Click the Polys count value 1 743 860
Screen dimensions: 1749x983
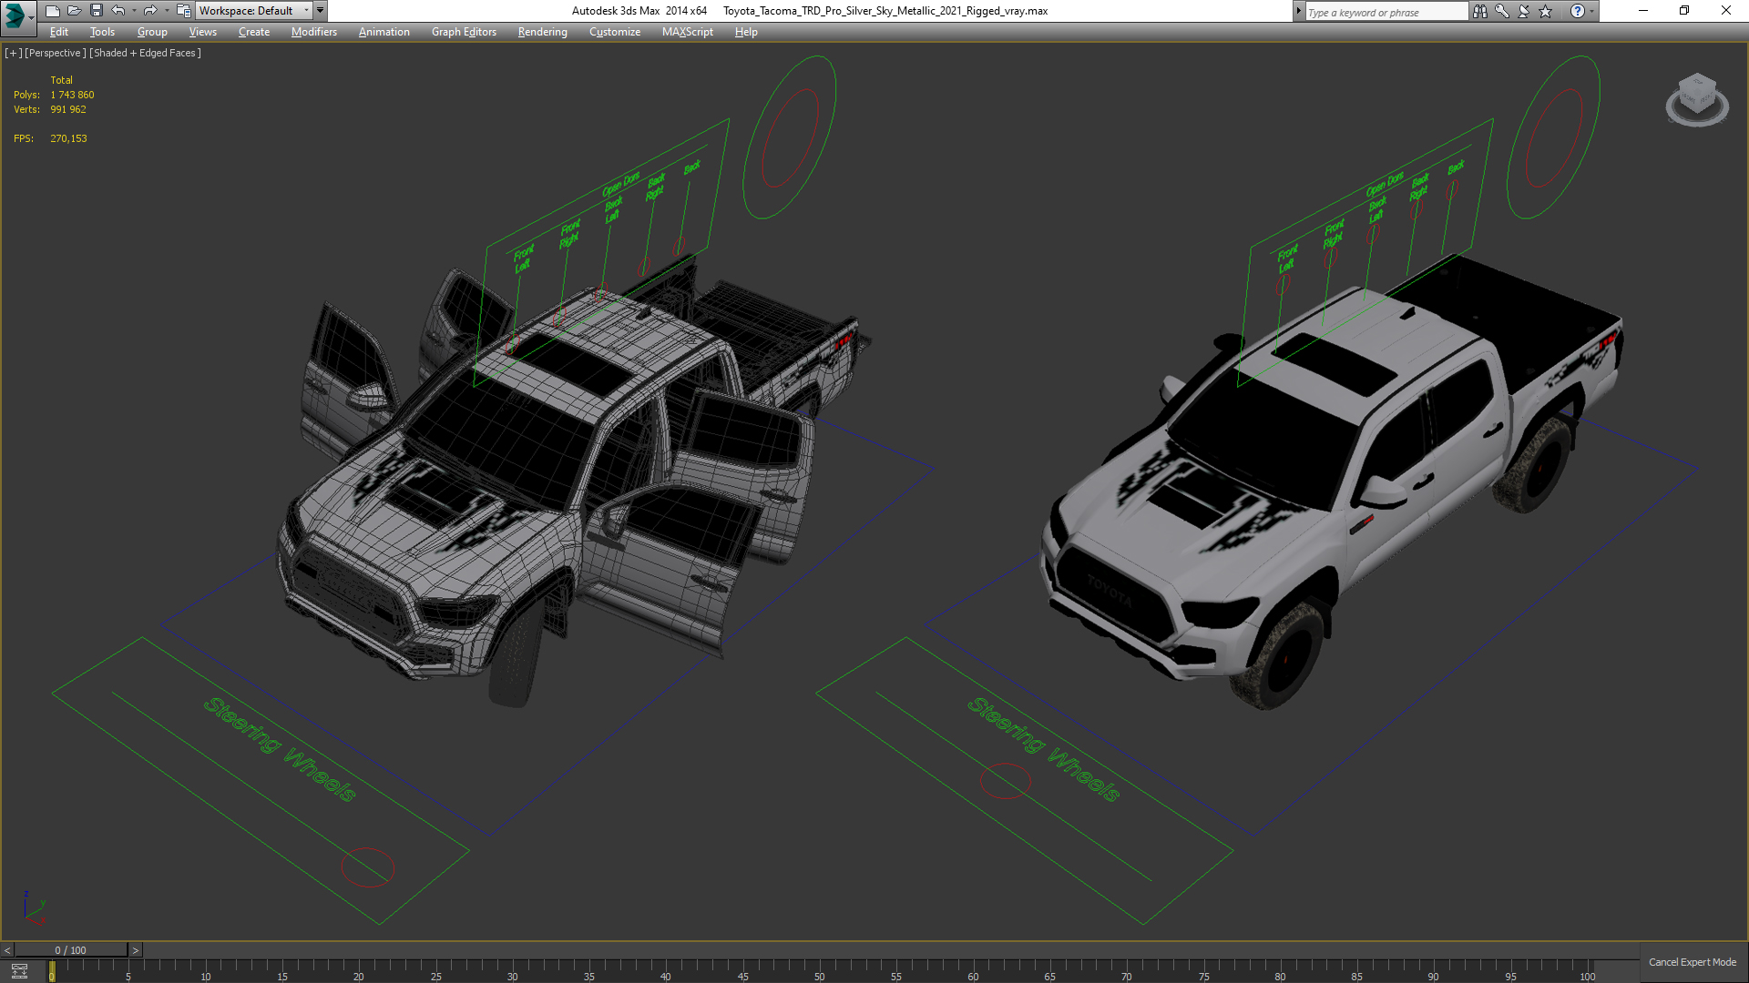[x=72, y=95]
